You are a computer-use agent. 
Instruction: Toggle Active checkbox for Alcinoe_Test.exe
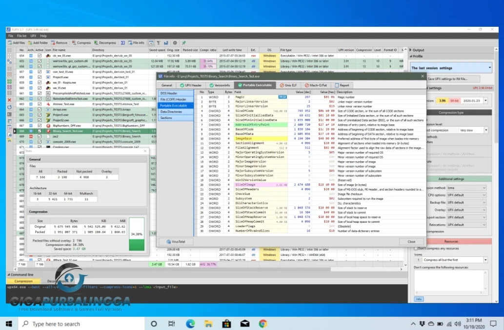pyautogui.click(x=40, y=104)
